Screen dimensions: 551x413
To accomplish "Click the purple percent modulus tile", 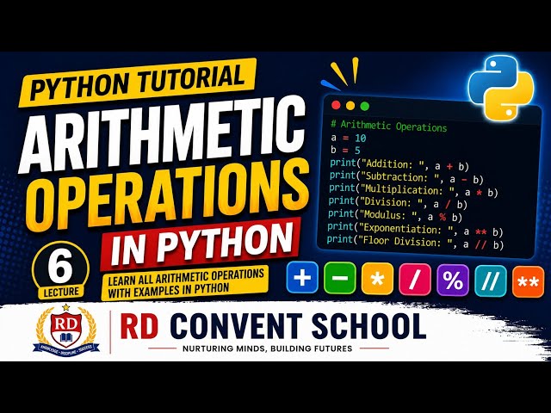I will click(x=453, y=280).
